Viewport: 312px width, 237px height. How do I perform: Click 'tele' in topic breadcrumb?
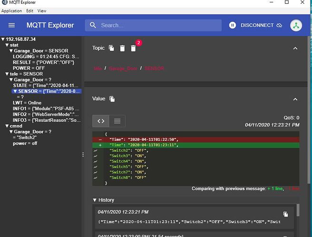(97, 68)
